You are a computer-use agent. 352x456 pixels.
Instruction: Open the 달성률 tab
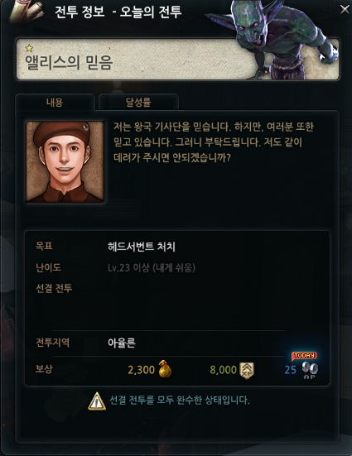tap(138, 102)
